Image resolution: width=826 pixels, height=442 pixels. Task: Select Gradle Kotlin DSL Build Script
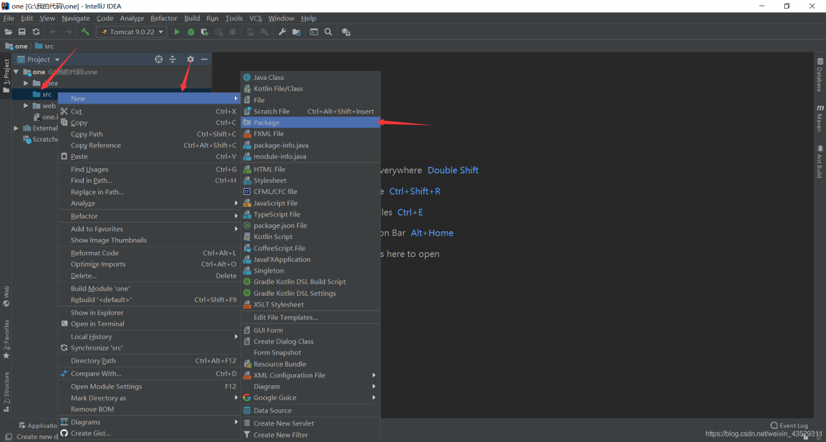(310, 282)
